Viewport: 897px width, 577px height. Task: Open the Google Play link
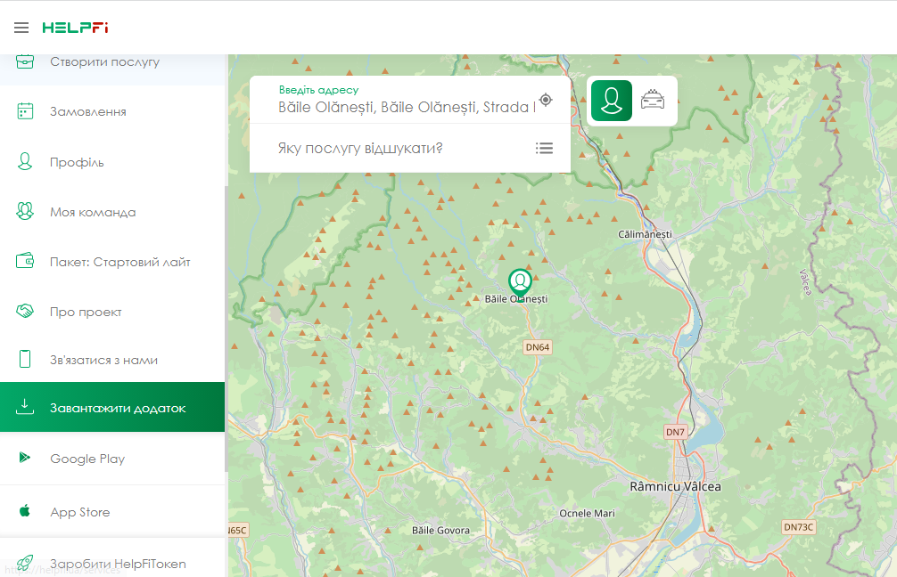point(87,459)
